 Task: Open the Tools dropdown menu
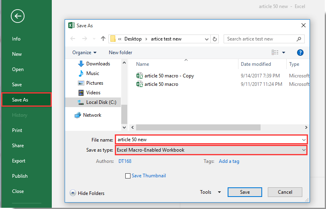(210, 192)
